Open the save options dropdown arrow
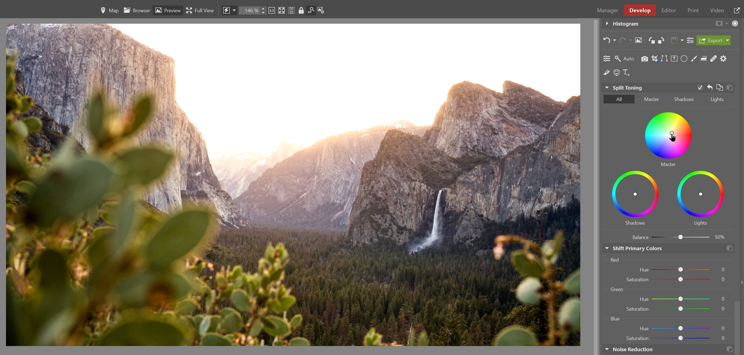 (682, 40)
